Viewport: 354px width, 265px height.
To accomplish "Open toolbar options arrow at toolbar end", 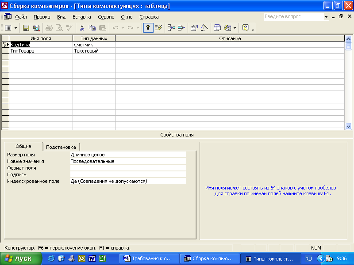I will click(x=253, y=29).
